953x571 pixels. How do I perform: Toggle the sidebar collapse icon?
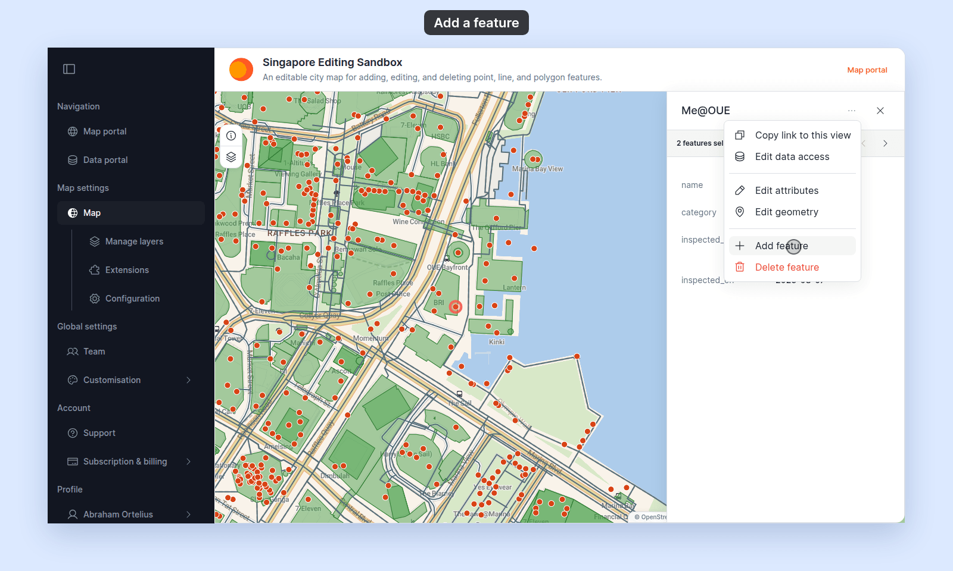tap(69, 69)
